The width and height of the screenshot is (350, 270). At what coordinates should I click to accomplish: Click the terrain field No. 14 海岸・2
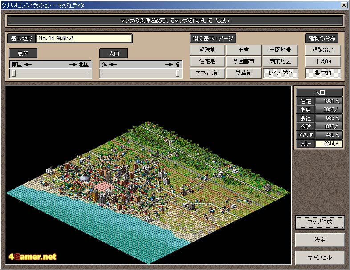coord(84,38)
